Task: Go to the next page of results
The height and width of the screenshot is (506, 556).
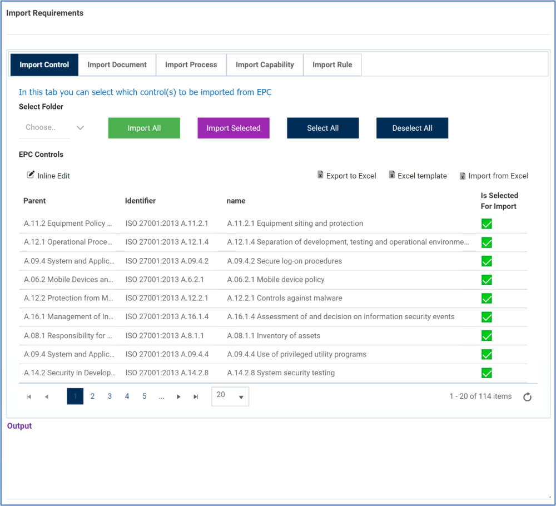Action: pyautogui.click(x=178, y=396)
